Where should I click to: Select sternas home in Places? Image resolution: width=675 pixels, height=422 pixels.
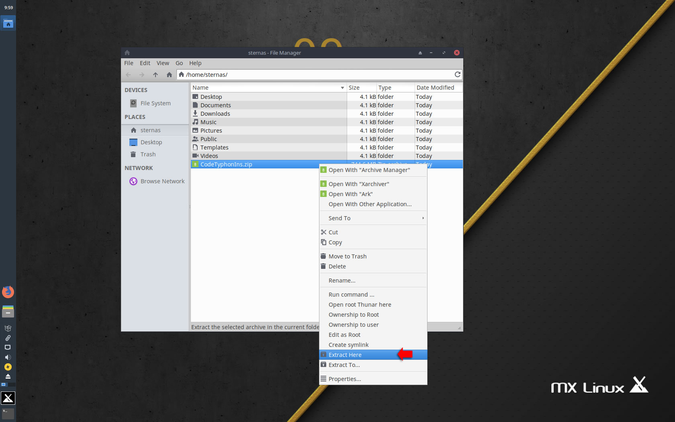point(155,130)
